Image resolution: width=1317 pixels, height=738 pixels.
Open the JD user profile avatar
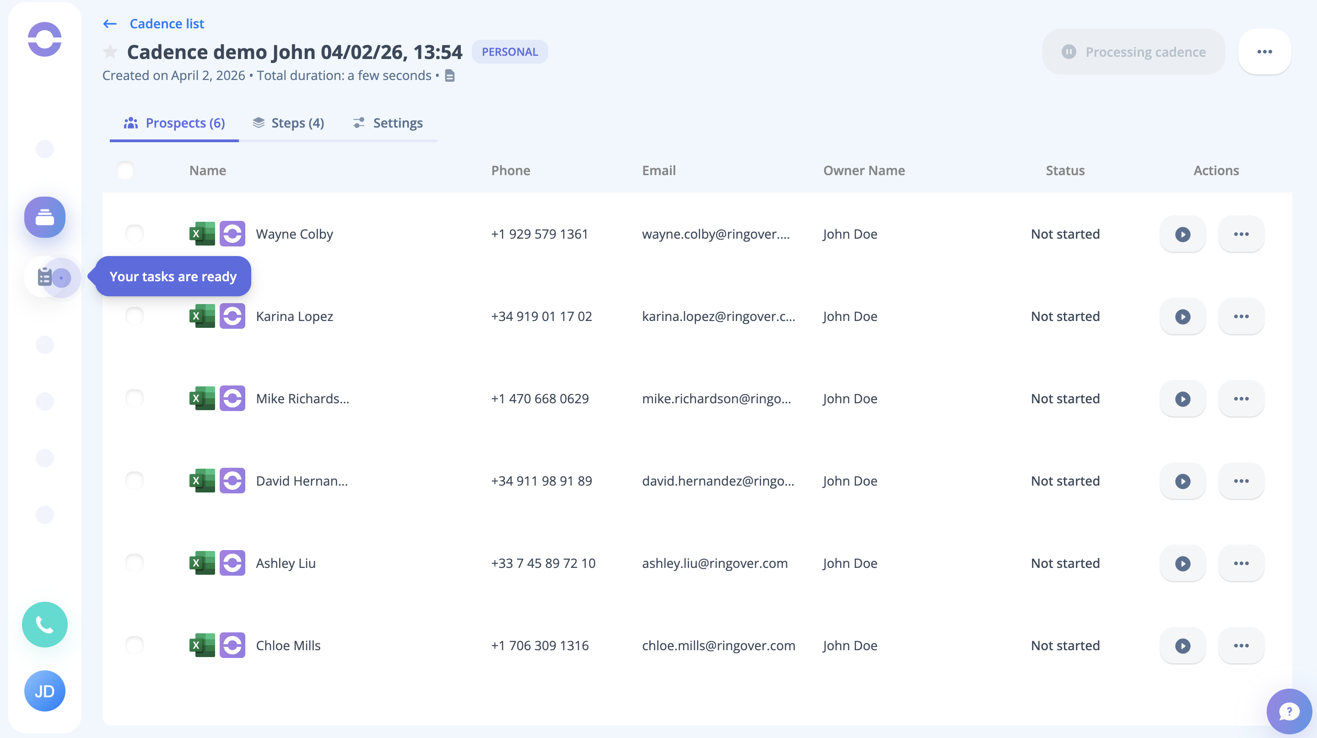point(44,690)
